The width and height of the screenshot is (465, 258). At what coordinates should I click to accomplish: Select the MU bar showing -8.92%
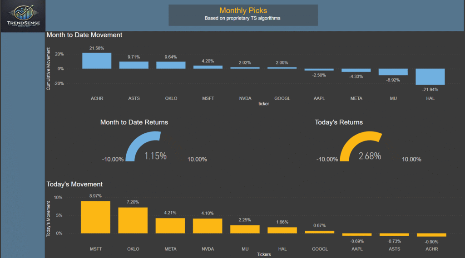[393, 72]
